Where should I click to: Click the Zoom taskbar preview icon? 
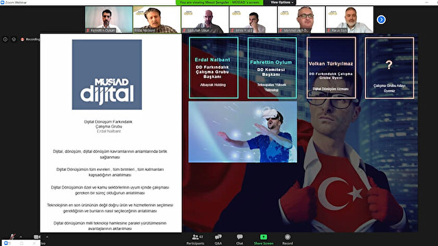pos(7,243)
